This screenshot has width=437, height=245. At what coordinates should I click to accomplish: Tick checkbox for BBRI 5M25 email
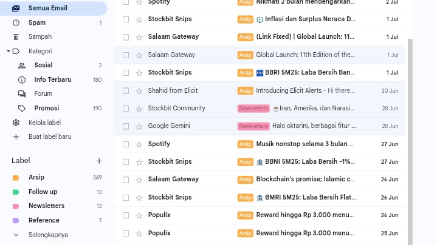point(126,73)
